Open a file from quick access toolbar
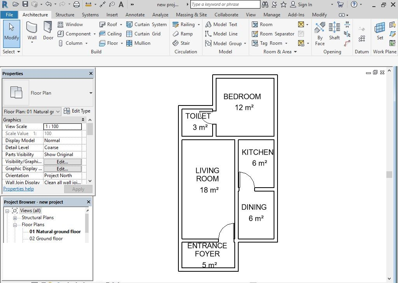This screenshot has height=283, width=398. tap(16, 4)
